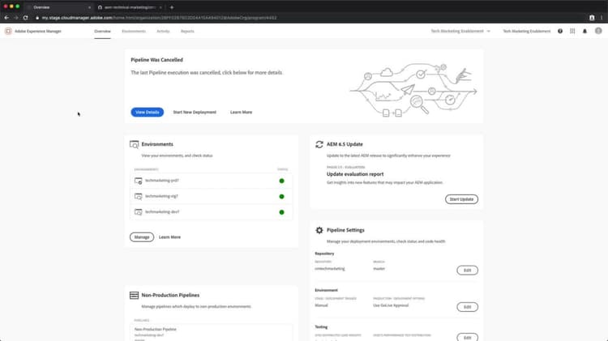Click the browser back arrow
This screenshot has width=608, height=341.
[6, 18]
